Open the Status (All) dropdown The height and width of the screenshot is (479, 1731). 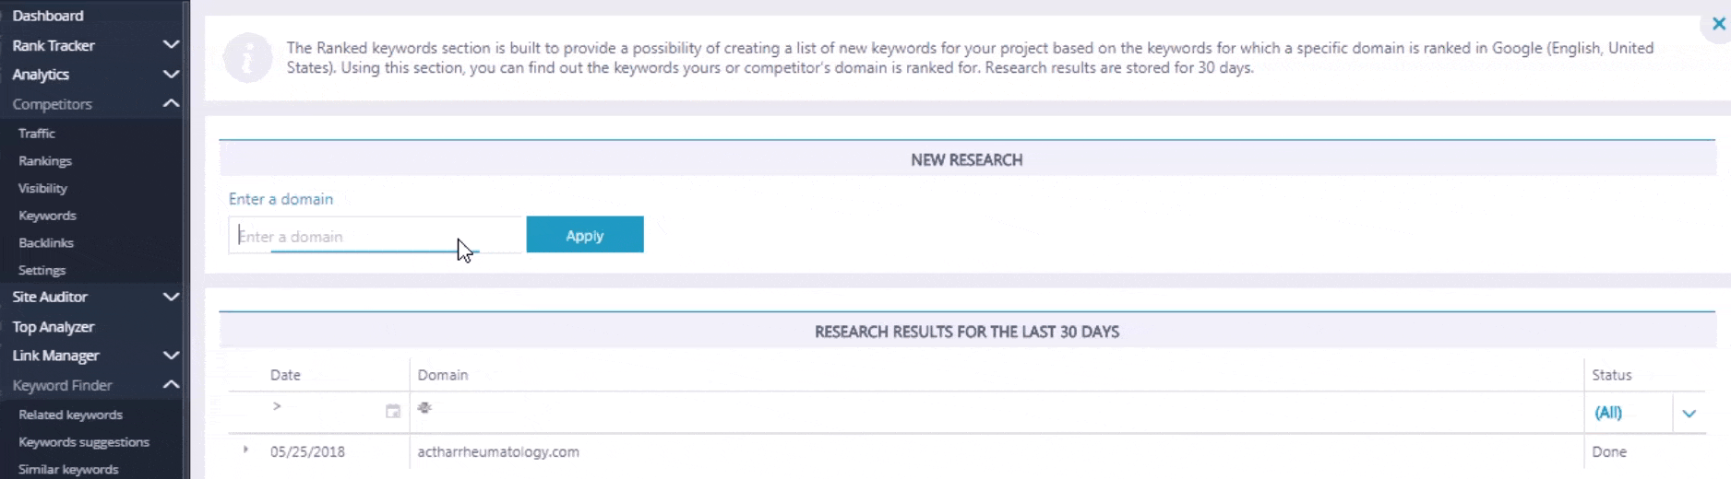pyautogui.click(x=1689, y=414)
